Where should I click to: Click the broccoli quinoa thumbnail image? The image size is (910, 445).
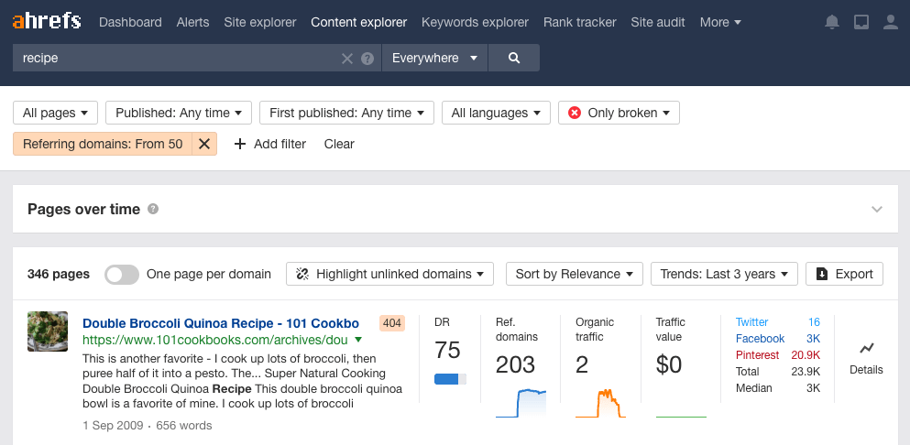coord(48,331)
